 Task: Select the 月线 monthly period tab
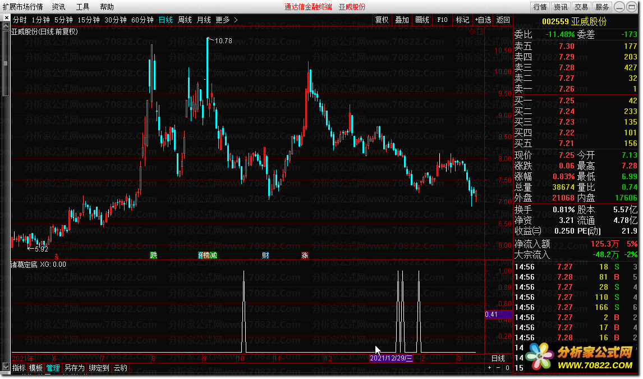tap(204, 20)
